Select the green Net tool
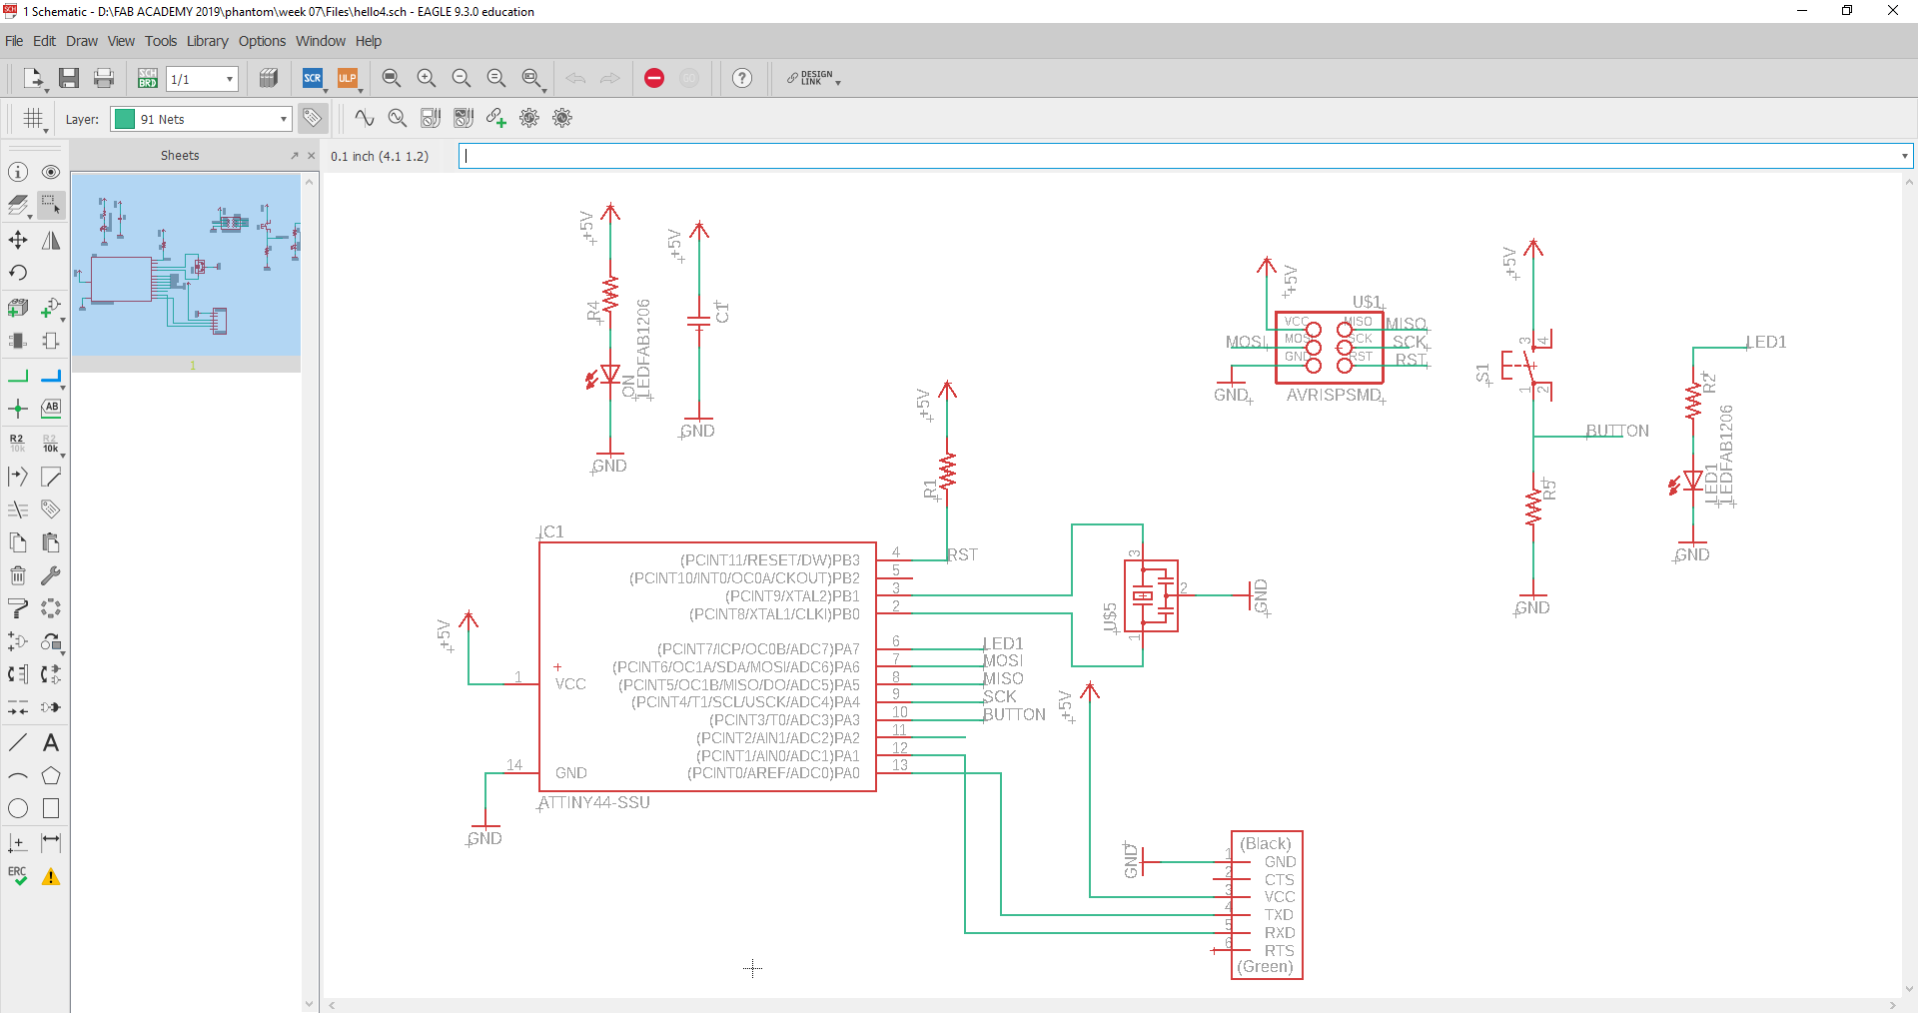 18,377
